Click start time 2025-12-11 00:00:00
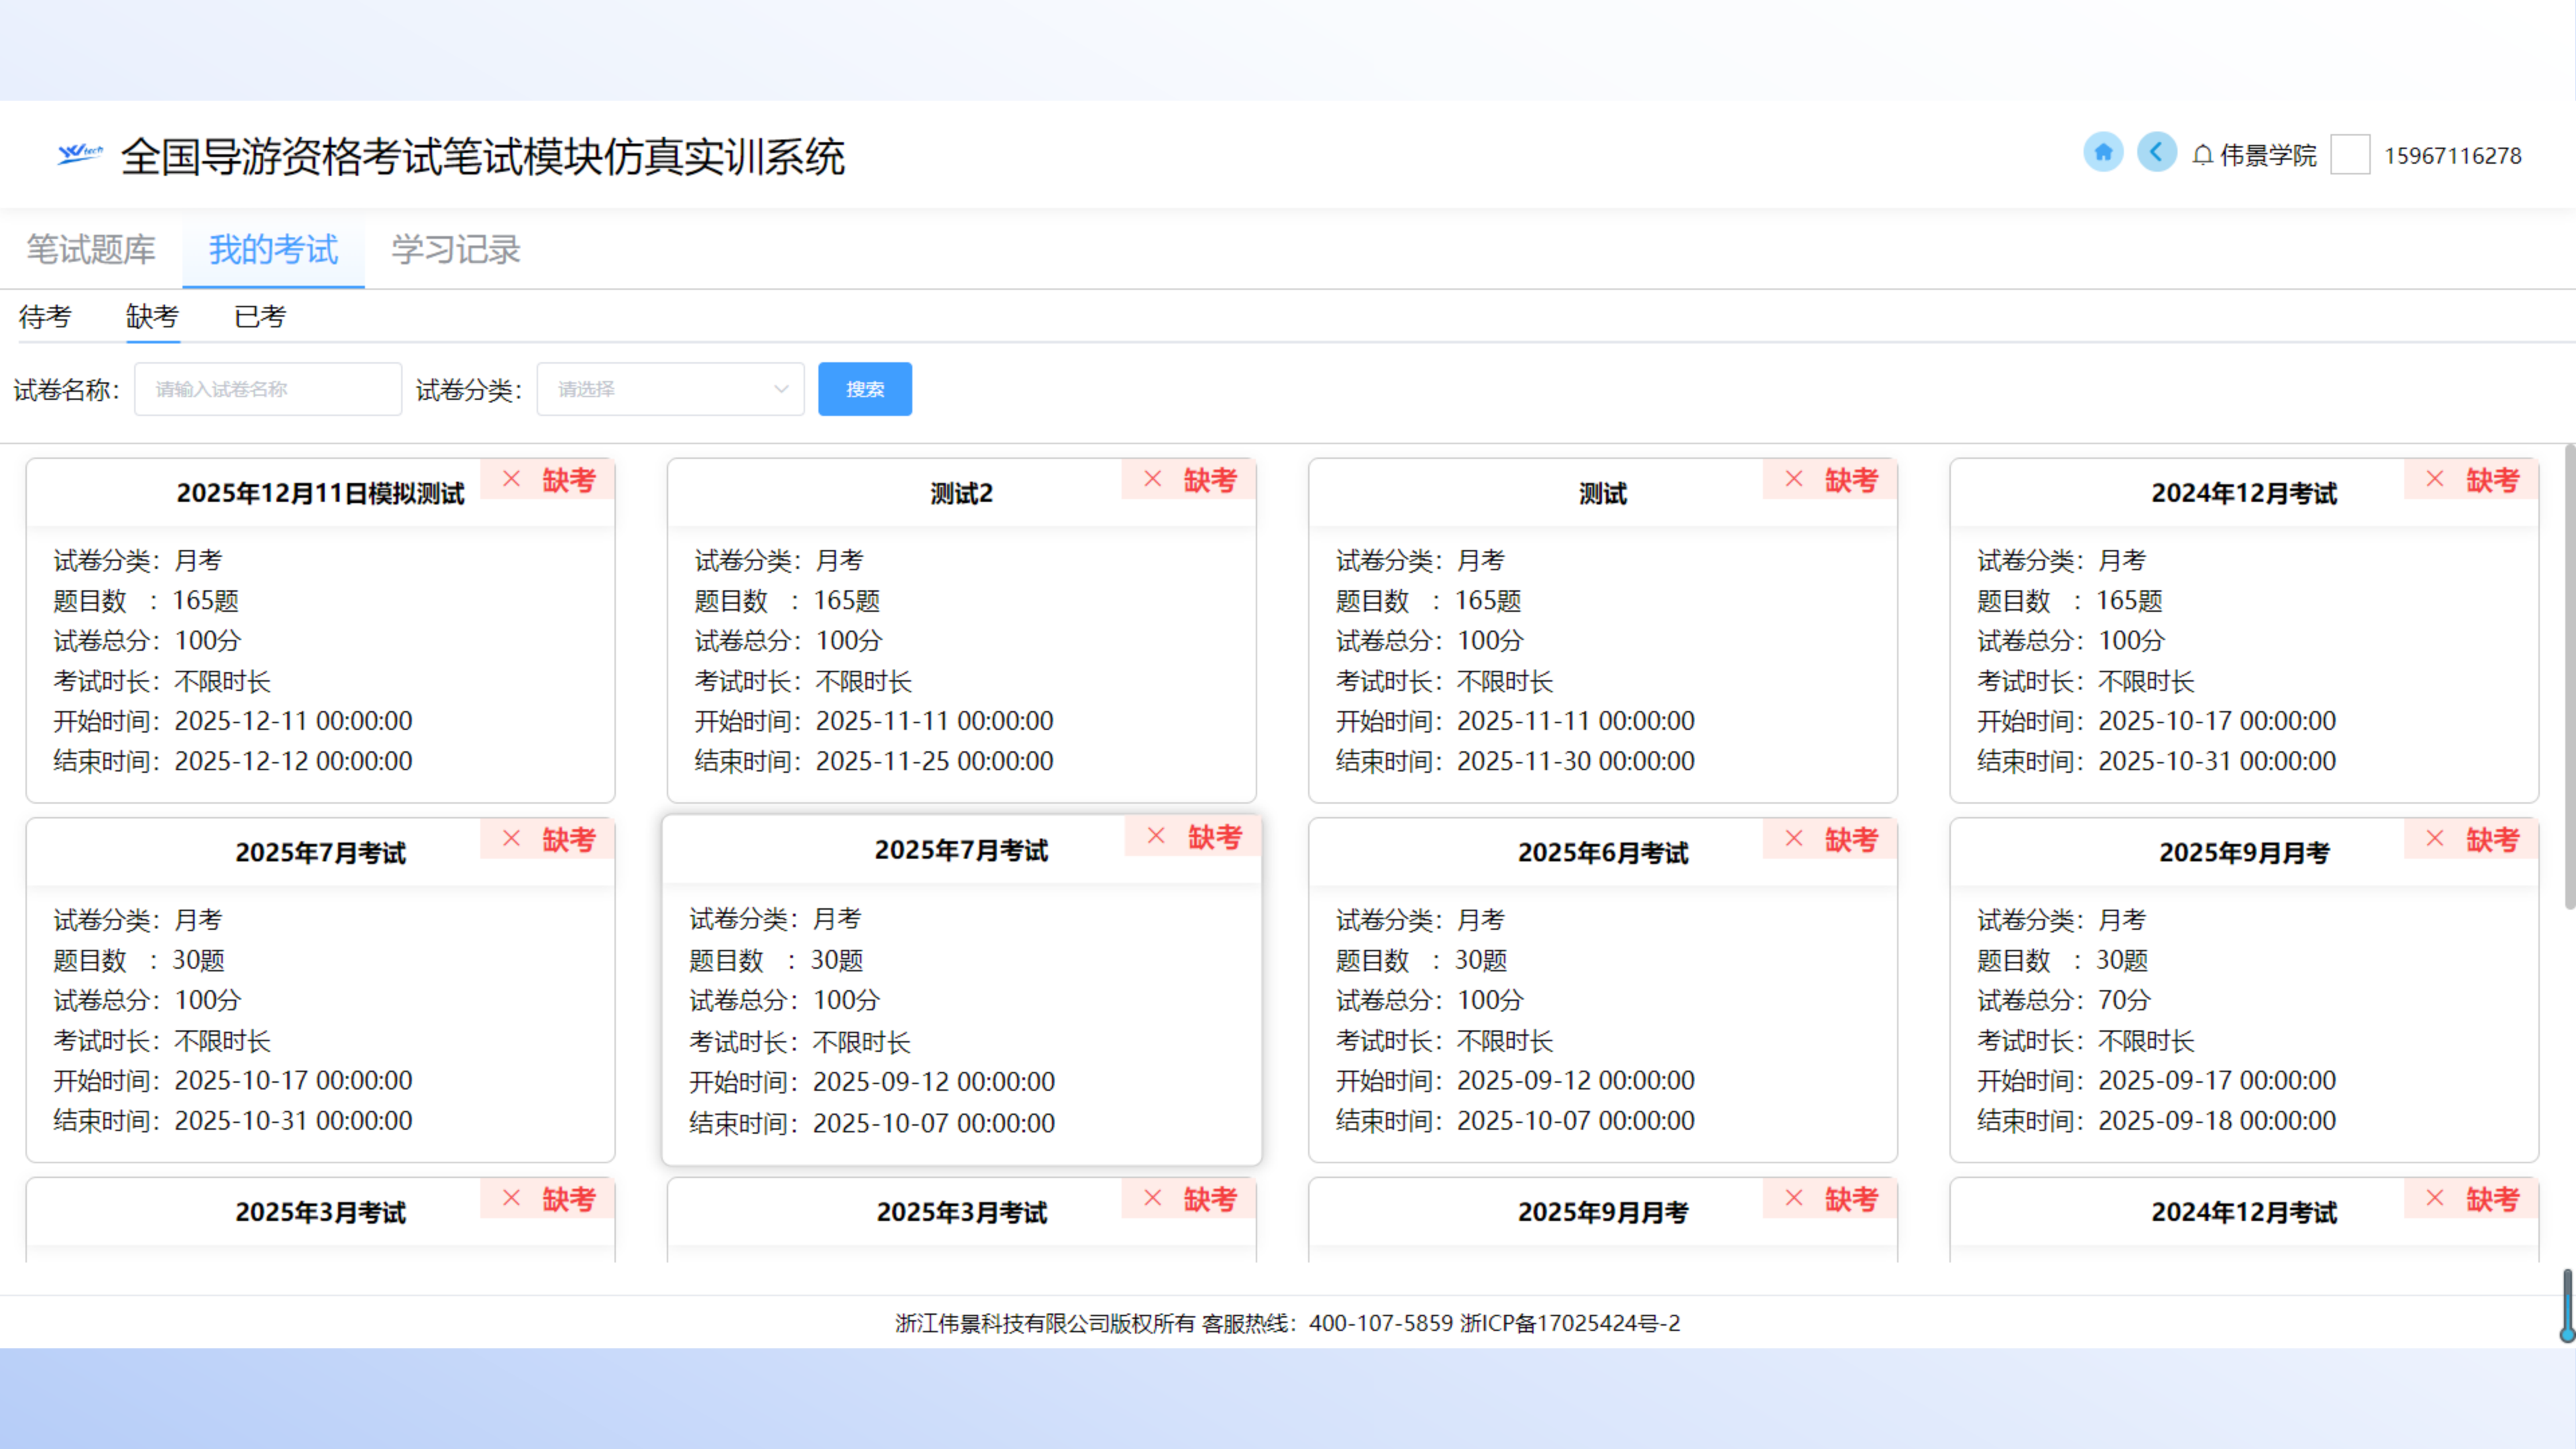The width and height of the screenshot is (2576, 1449). point(293,721)
